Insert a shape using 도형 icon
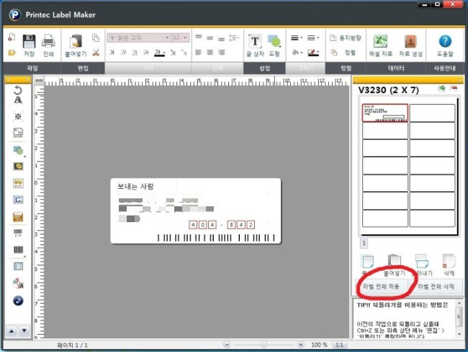Image resolution: width=468 pixels, height=352 pixels. click(274, 45)
